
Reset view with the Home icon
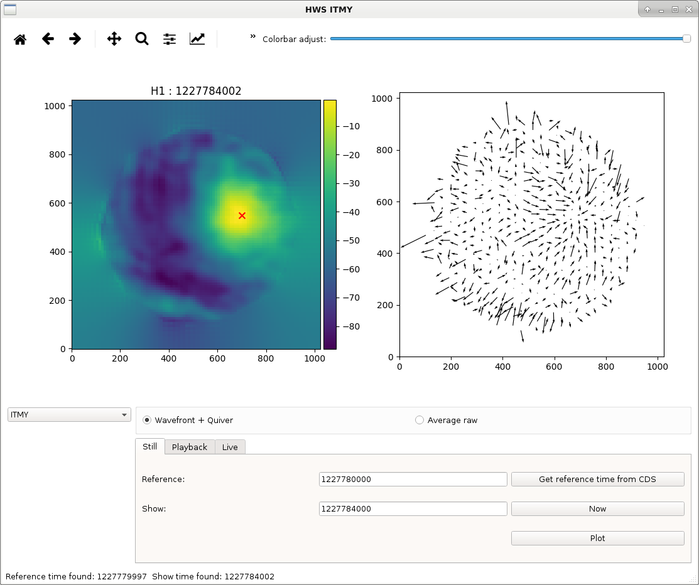(x=20, y=39)
